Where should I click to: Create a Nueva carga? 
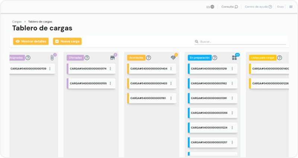67,42
